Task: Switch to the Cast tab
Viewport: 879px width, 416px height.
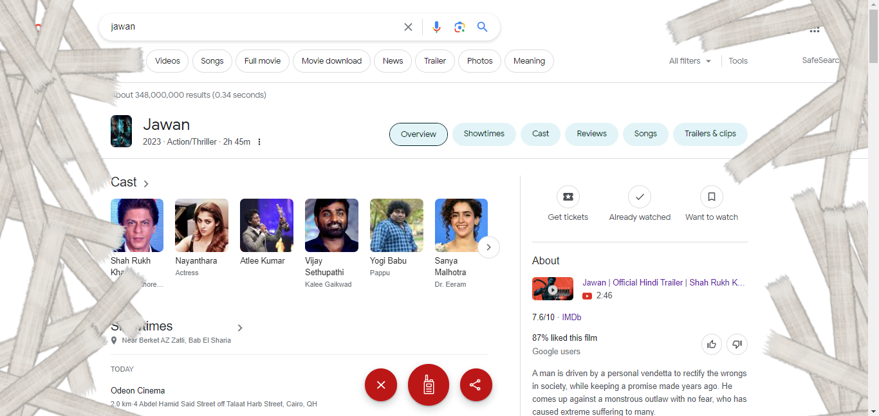Action: pos(541,134)
